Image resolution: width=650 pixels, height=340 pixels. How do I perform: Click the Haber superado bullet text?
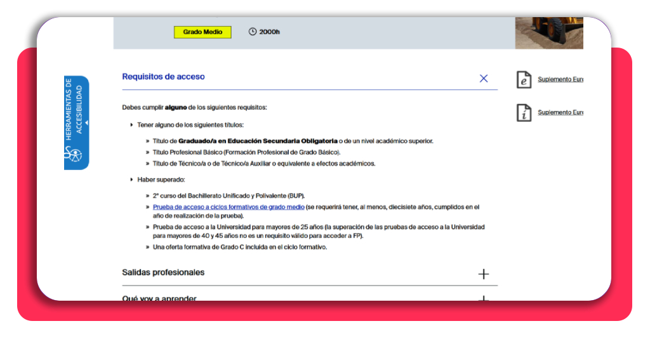click(161, 180)
